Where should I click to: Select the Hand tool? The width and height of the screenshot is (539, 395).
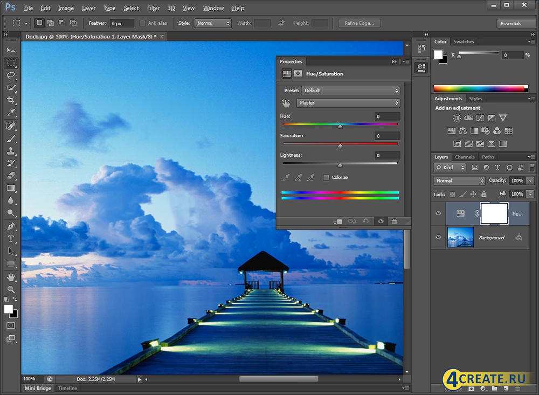pyautogui.click(x=11, y=277)
